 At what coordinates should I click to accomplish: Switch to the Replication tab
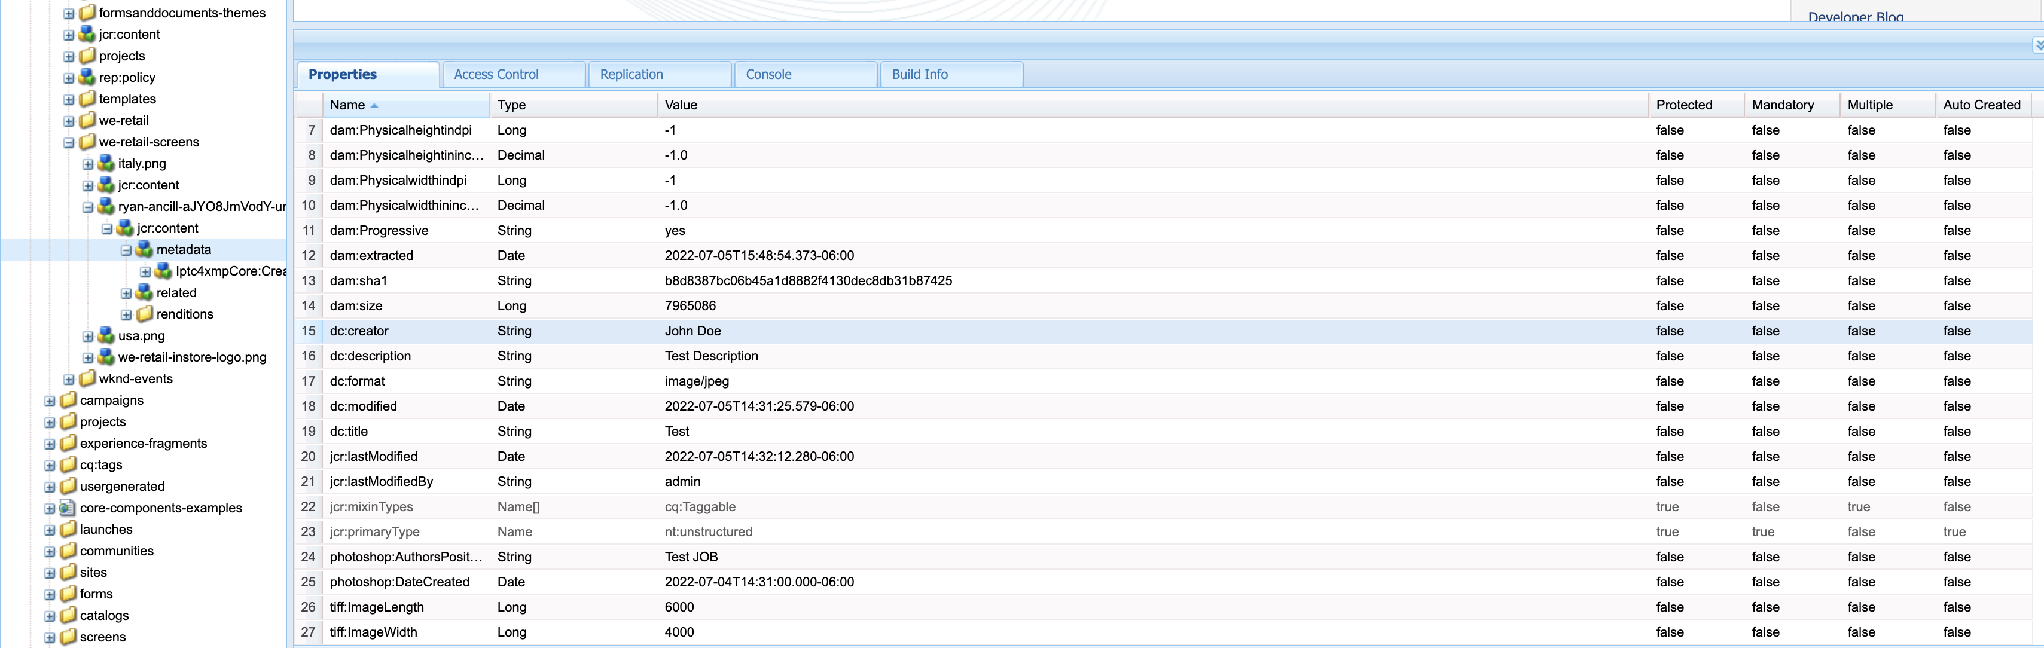tap(630, 74)
